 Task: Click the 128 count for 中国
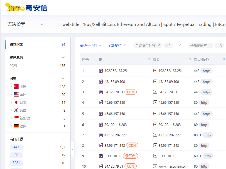(x=62, y=87)
